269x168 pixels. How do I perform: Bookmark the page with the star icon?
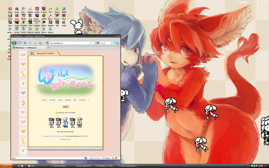pyautogui.click(x=91, y=43)
